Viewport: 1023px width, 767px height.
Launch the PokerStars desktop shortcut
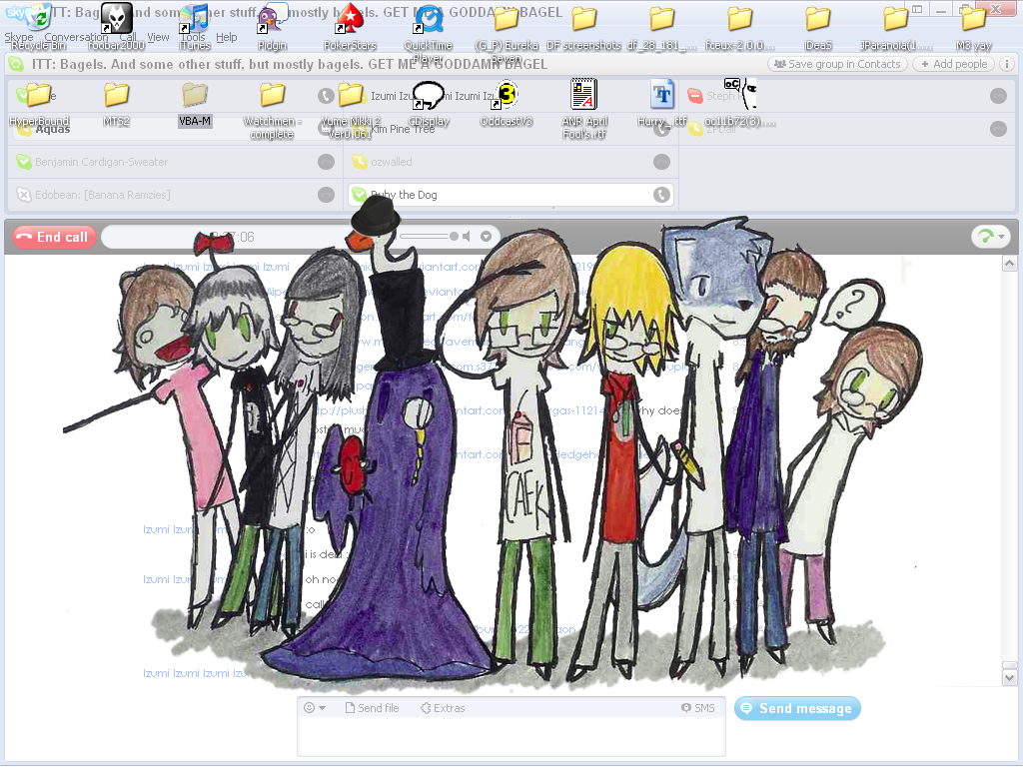(x=350, y=19)
